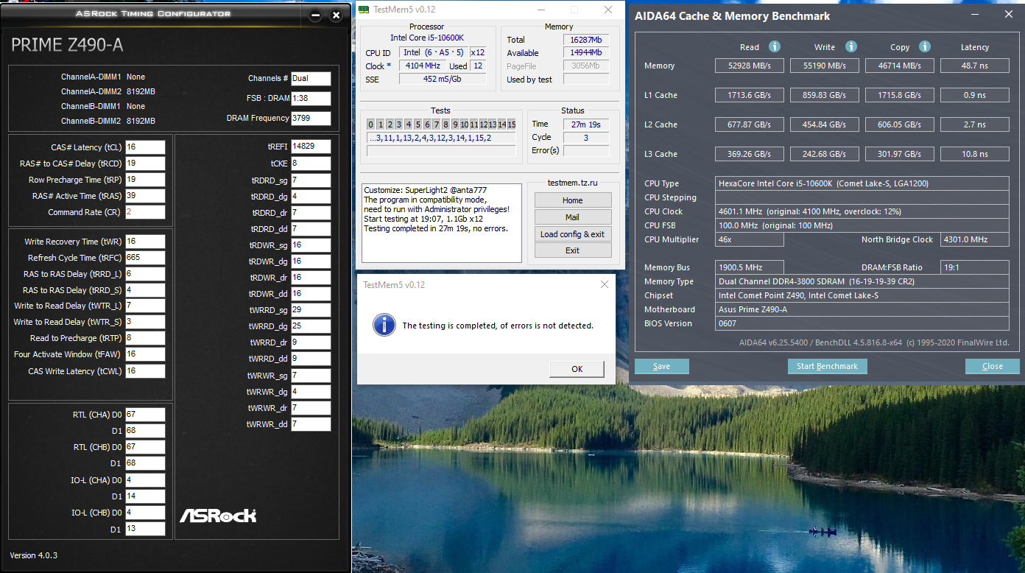Click the CPU Type field in AIDA64

(862, 183)
